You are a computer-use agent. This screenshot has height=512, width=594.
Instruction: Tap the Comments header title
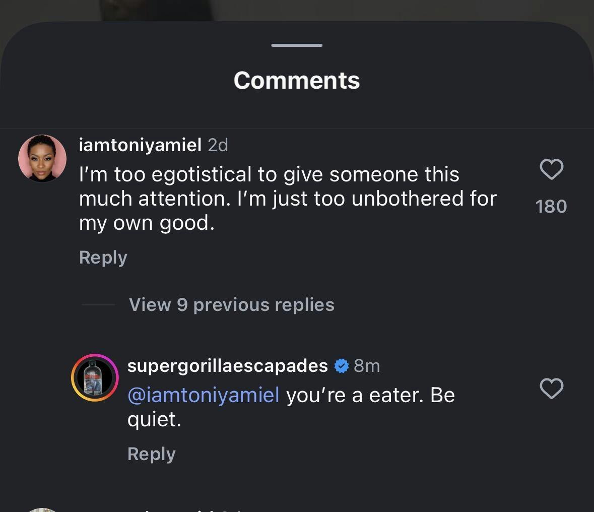pyautogui.click(x=297, y=81)
